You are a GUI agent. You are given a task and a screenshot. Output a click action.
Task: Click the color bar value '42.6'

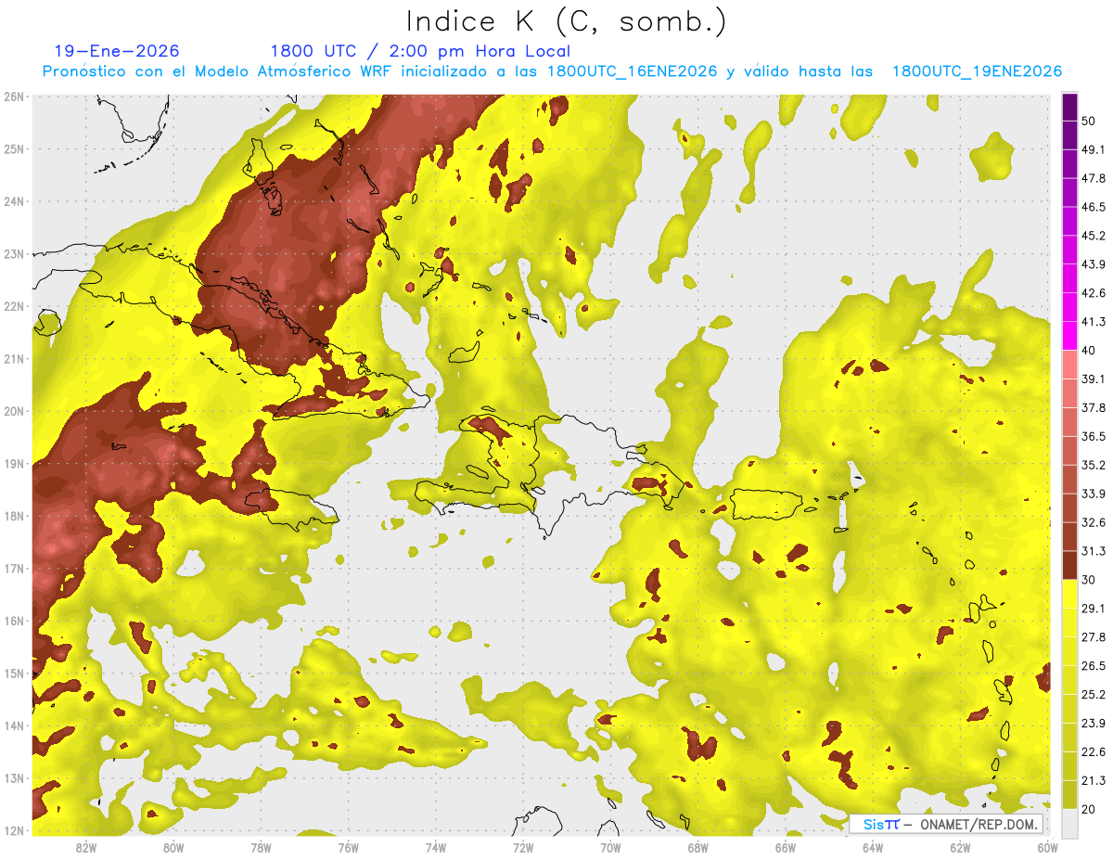[x=1094, y=293]
